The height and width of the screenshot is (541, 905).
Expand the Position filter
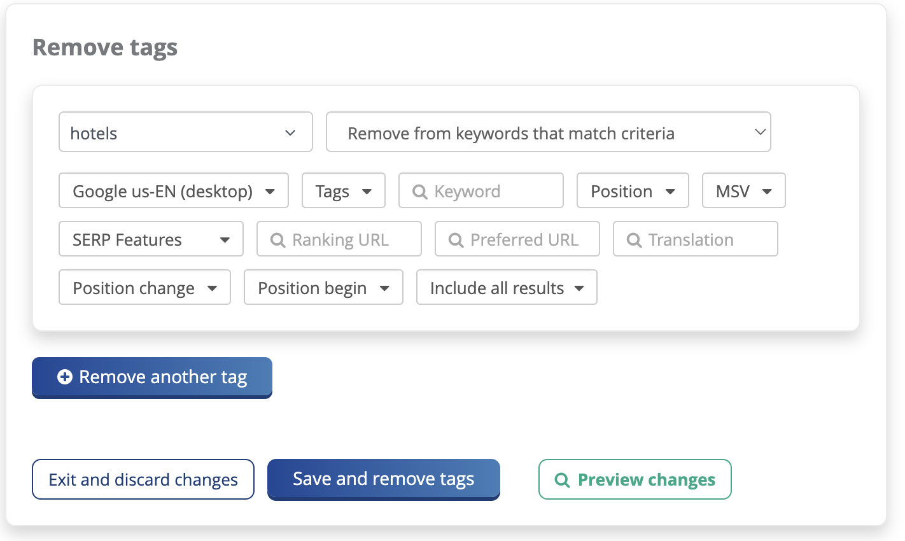click(632, 191)
